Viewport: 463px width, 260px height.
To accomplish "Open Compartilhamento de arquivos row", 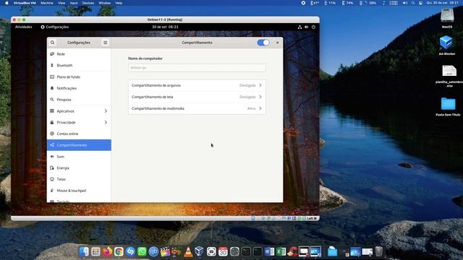I will tap(197, 85).
